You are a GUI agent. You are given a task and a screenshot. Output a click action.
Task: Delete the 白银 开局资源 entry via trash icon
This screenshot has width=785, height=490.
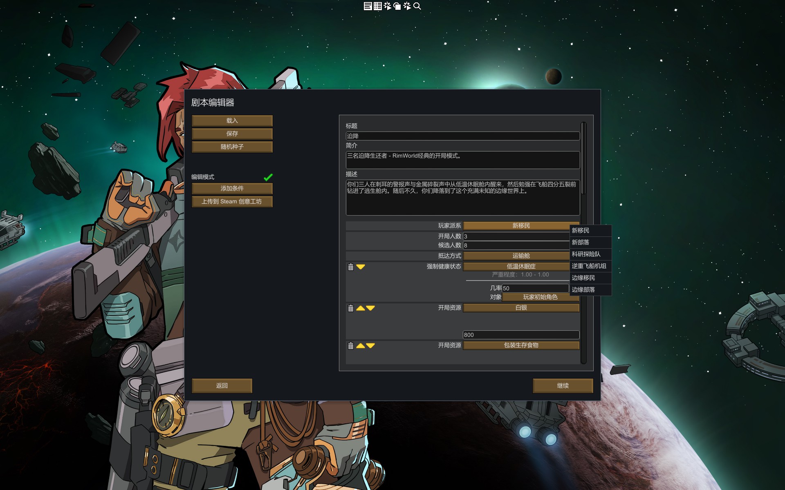(350, 308)
